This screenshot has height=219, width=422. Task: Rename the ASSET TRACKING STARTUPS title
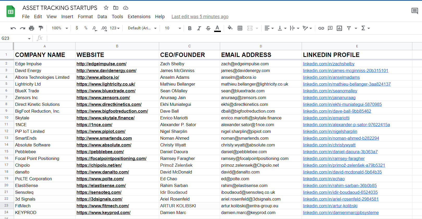click(60, 8)
